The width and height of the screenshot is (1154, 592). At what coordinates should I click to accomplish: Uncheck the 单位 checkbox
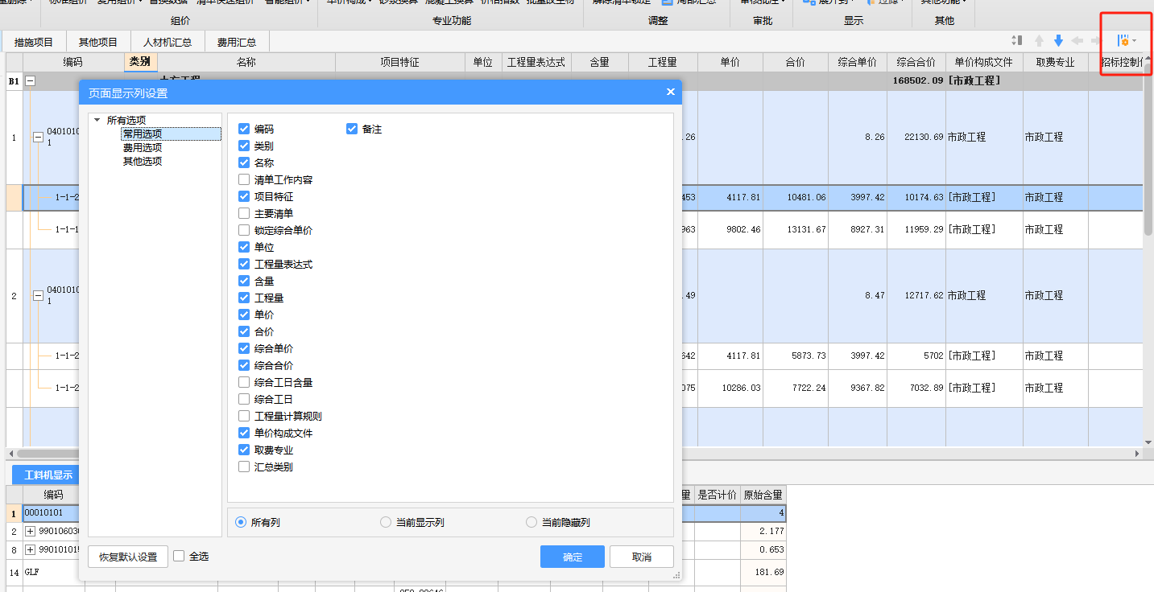tap(244, 247)
